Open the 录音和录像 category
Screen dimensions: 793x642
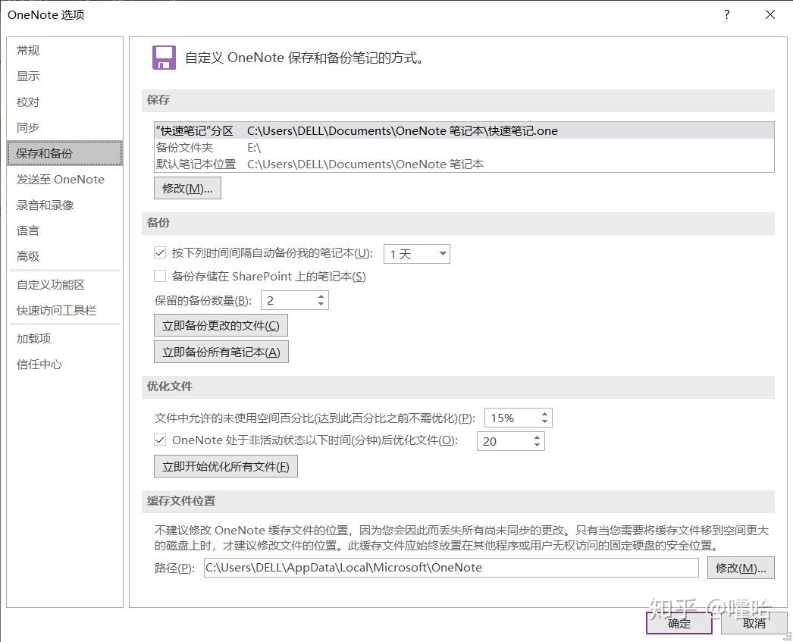45,205
